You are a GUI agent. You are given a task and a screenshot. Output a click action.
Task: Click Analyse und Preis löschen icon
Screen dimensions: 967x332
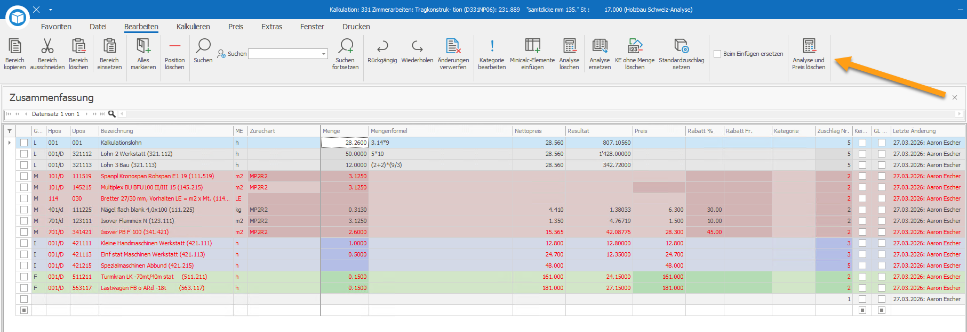(x=809, y=46)
